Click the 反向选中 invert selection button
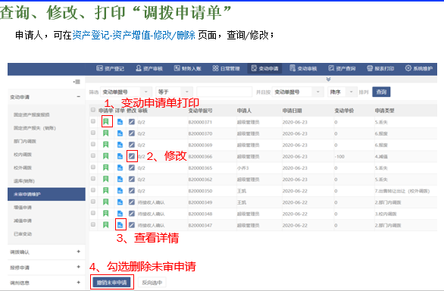This screenshot has height=291, width=444. click(152, 283)
